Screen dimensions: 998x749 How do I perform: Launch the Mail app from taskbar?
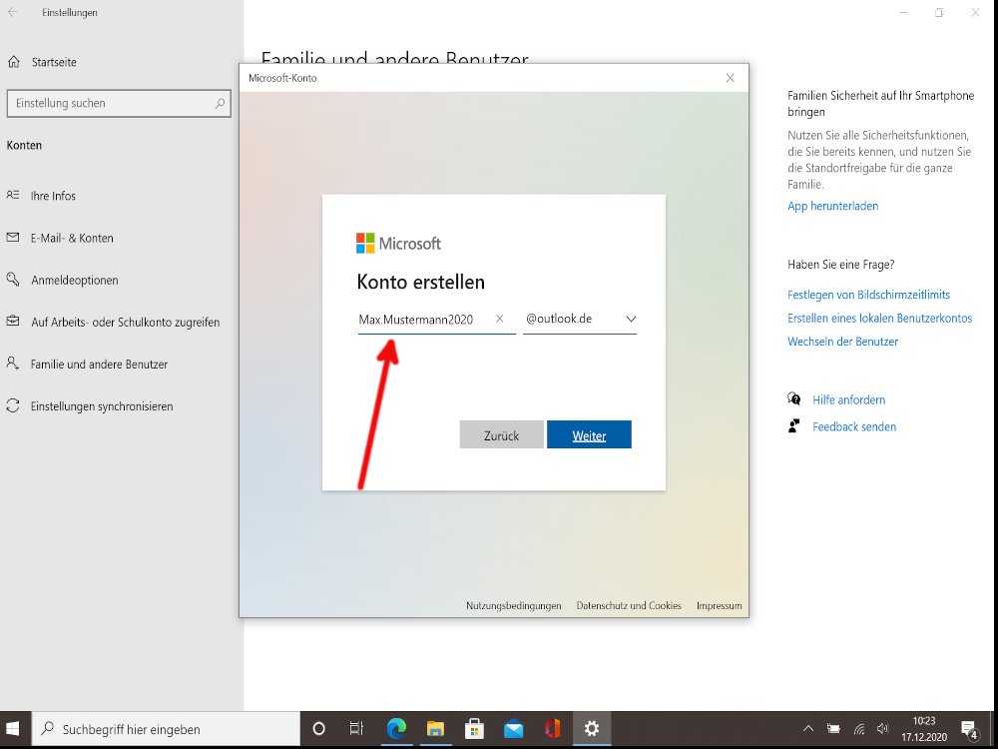[x=513, y=729]
